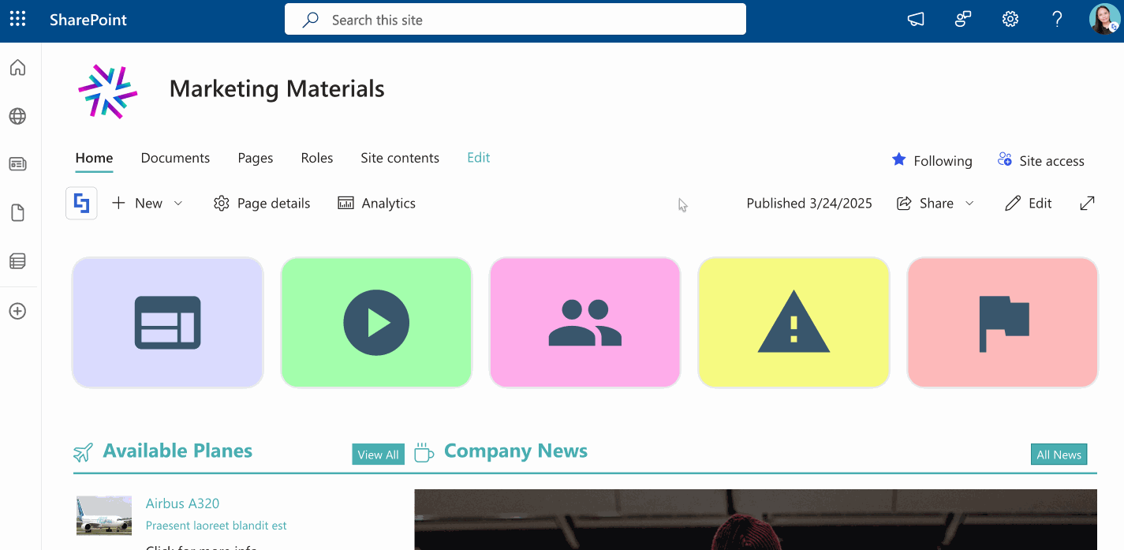The height and width of the screenshot is (550, 1124).
Task: Open the Marketing Materials site title
Action: tap(277, 89)
